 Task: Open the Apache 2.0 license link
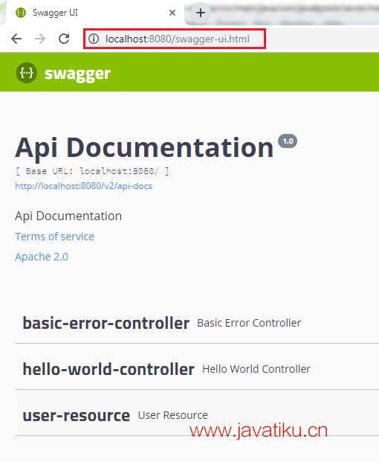[42, 257]
